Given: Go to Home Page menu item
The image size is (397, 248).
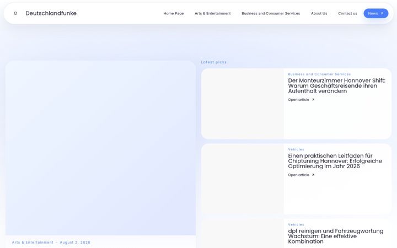Looking at the screenshot, I should tap(174, 13).
